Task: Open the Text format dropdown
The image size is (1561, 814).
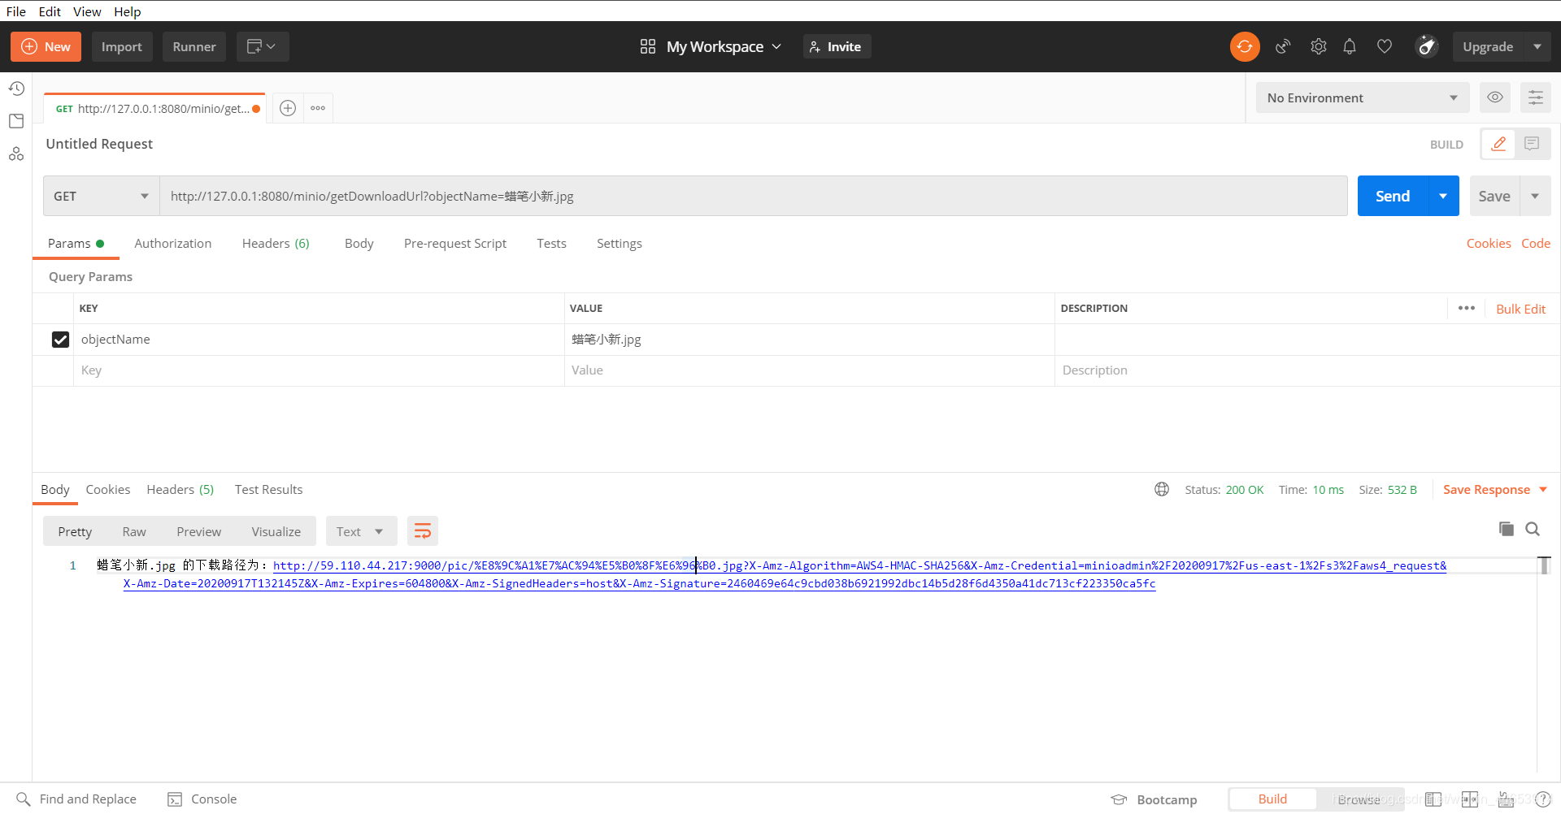Action: (361, 532)
